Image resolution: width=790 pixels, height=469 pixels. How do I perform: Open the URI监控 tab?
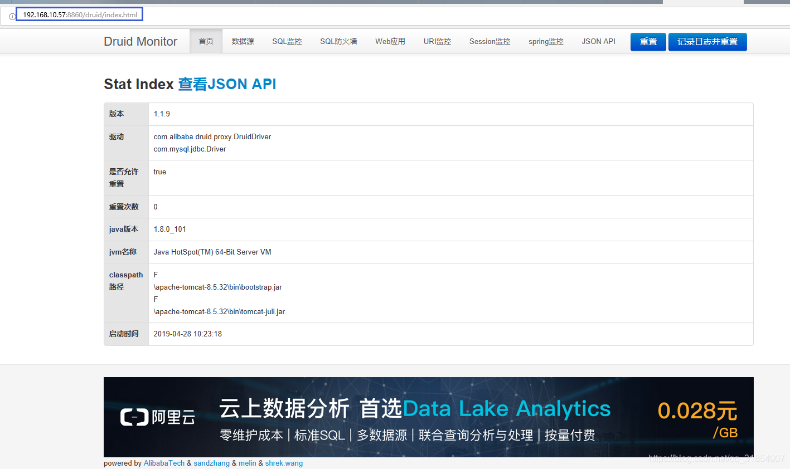point(437,41)
